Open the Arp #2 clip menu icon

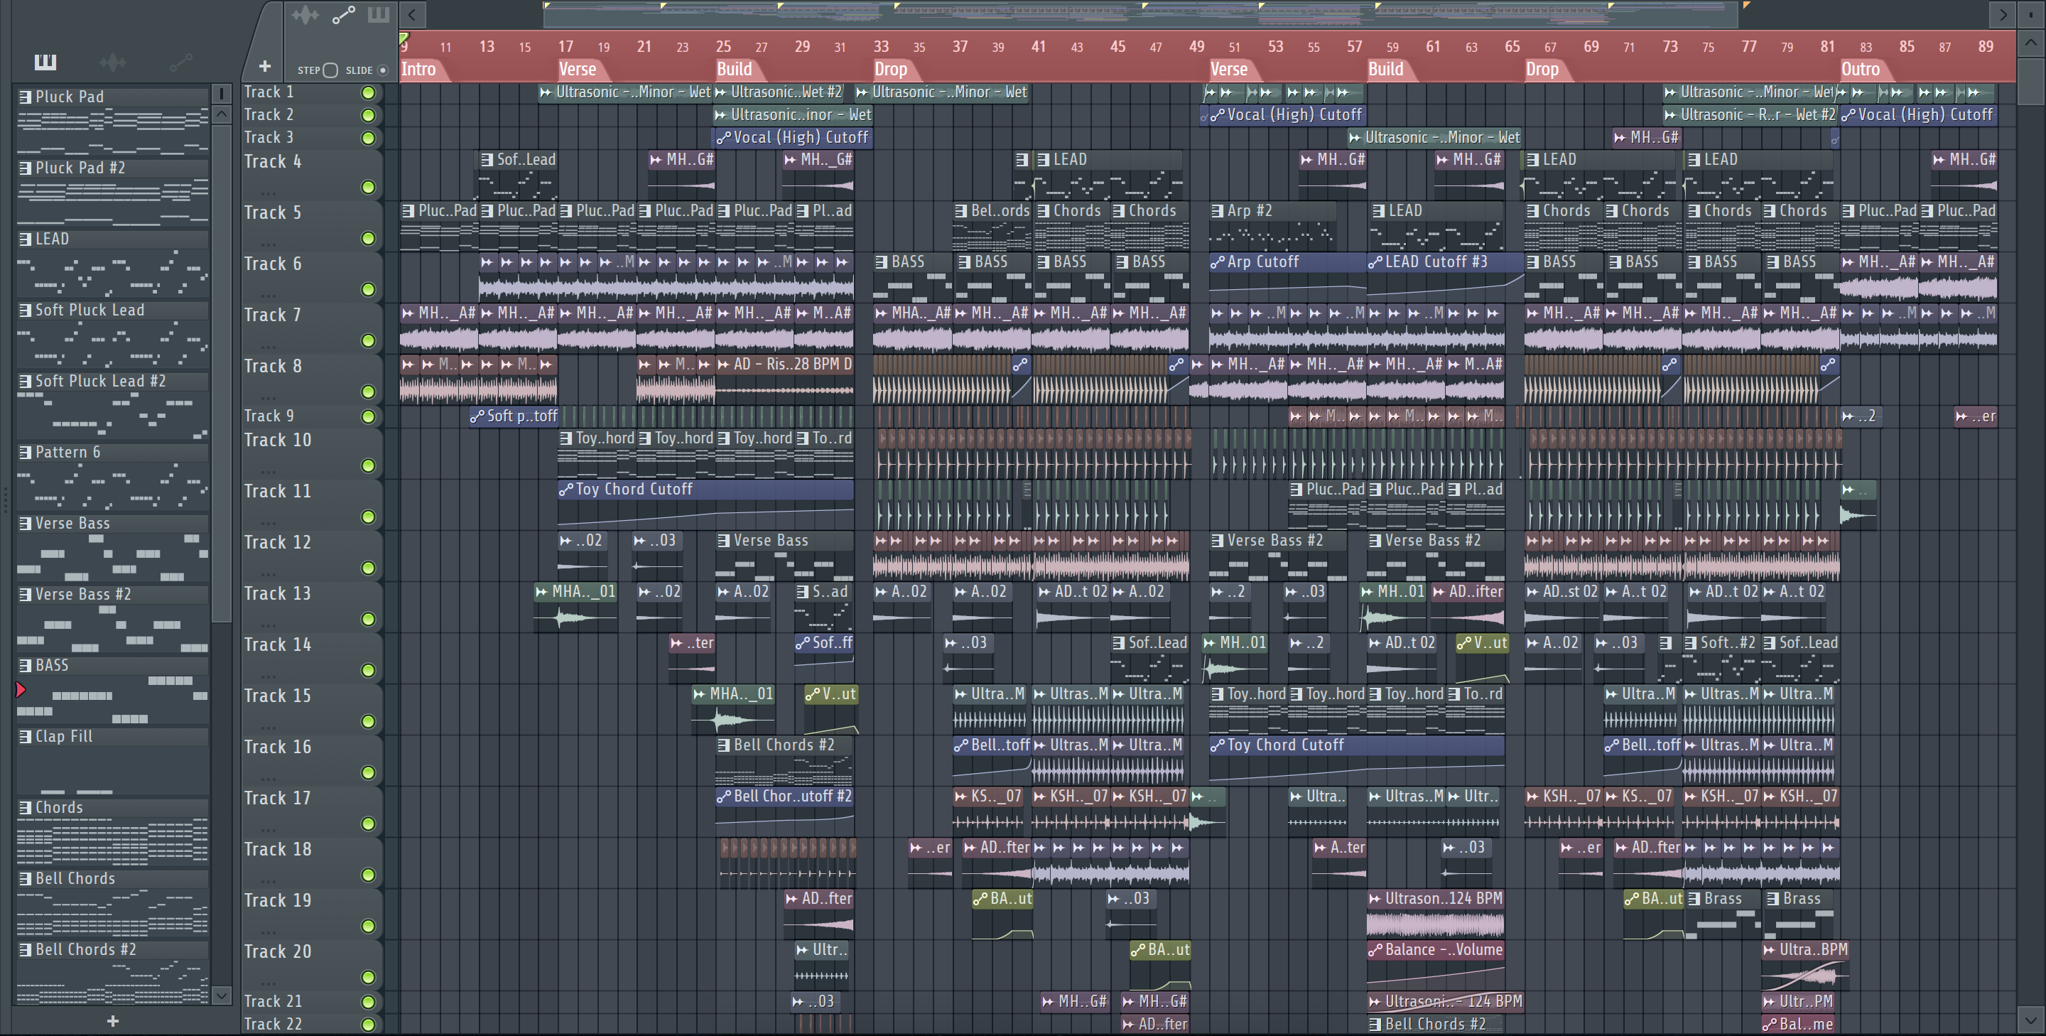pos(1217,211)
